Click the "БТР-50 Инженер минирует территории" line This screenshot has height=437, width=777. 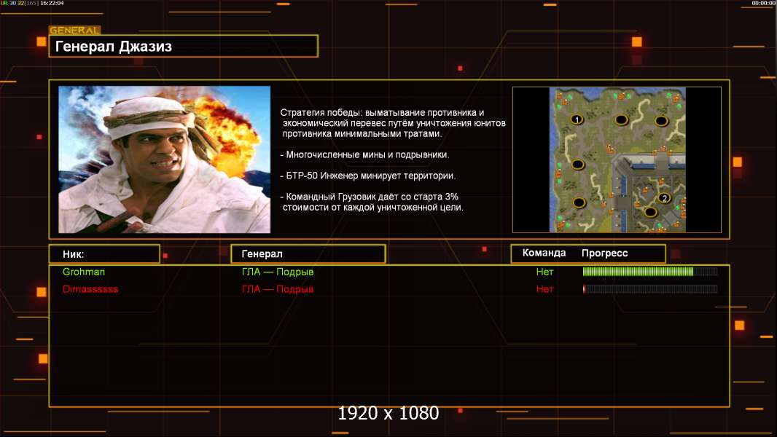point(367,176)
